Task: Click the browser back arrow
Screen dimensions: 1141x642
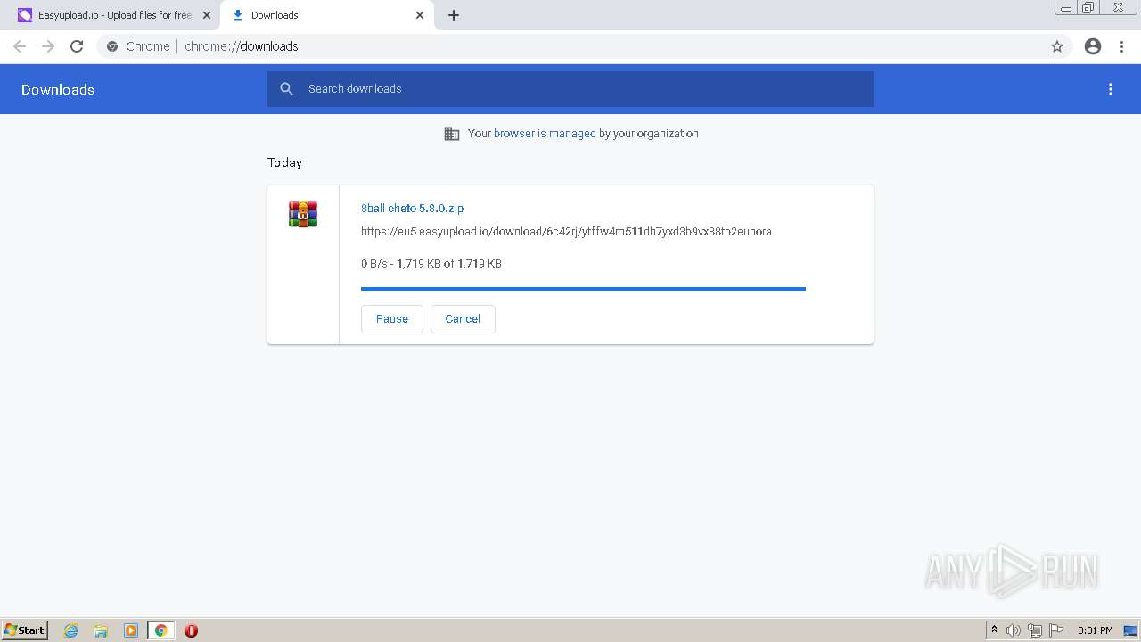Action: coord(20,46)
